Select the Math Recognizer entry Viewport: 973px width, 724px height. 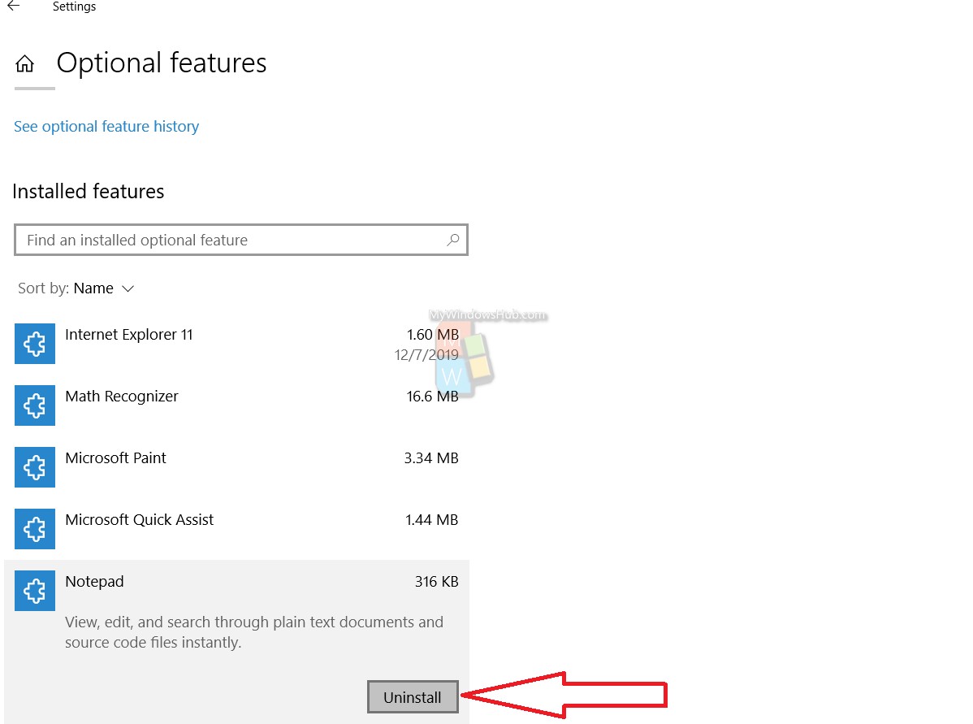point(236,405)
